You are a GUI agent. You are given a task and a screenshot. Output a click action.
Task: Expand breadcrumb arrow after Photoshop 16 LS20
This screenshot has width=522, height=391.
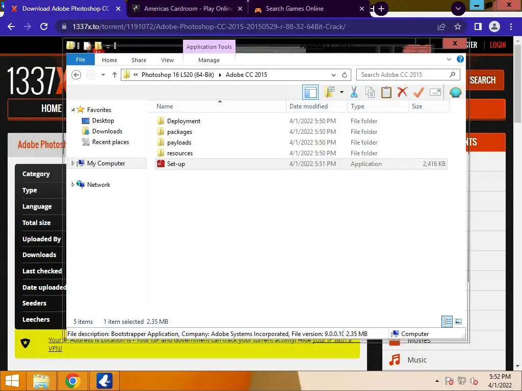tap(220, 75)
